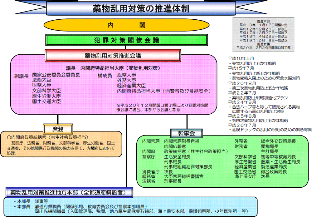Viewport: 312px width, 217px height.
Task: Click the green 犯罪対策閣僚会議 box
Action: pyautogui.click(x=126, y=40)
